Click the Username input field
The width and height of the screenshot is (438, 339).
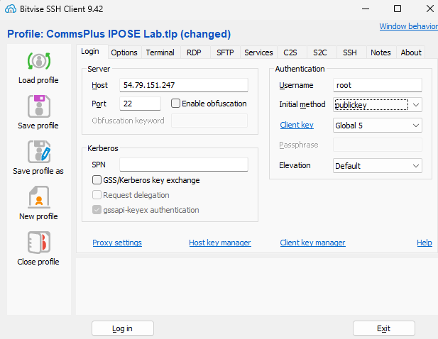coord(378,85)
